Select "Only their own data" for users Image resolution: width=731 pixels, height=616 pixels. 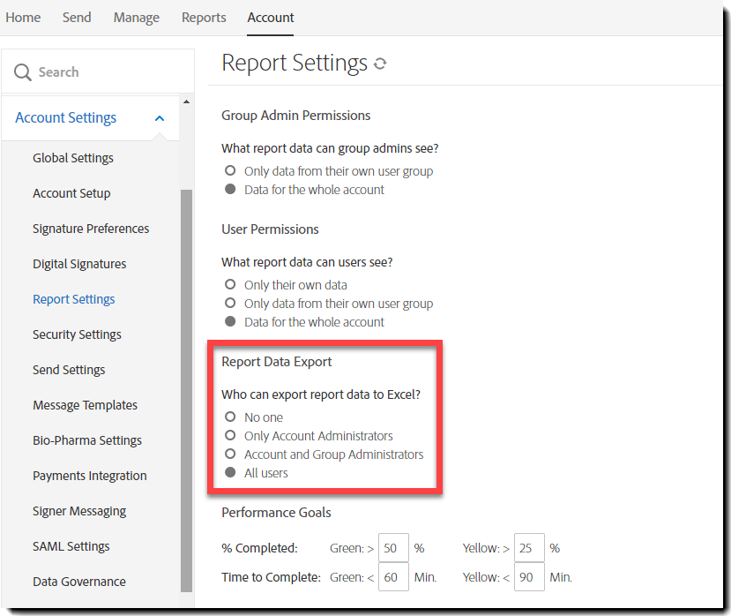coord(230,284)
